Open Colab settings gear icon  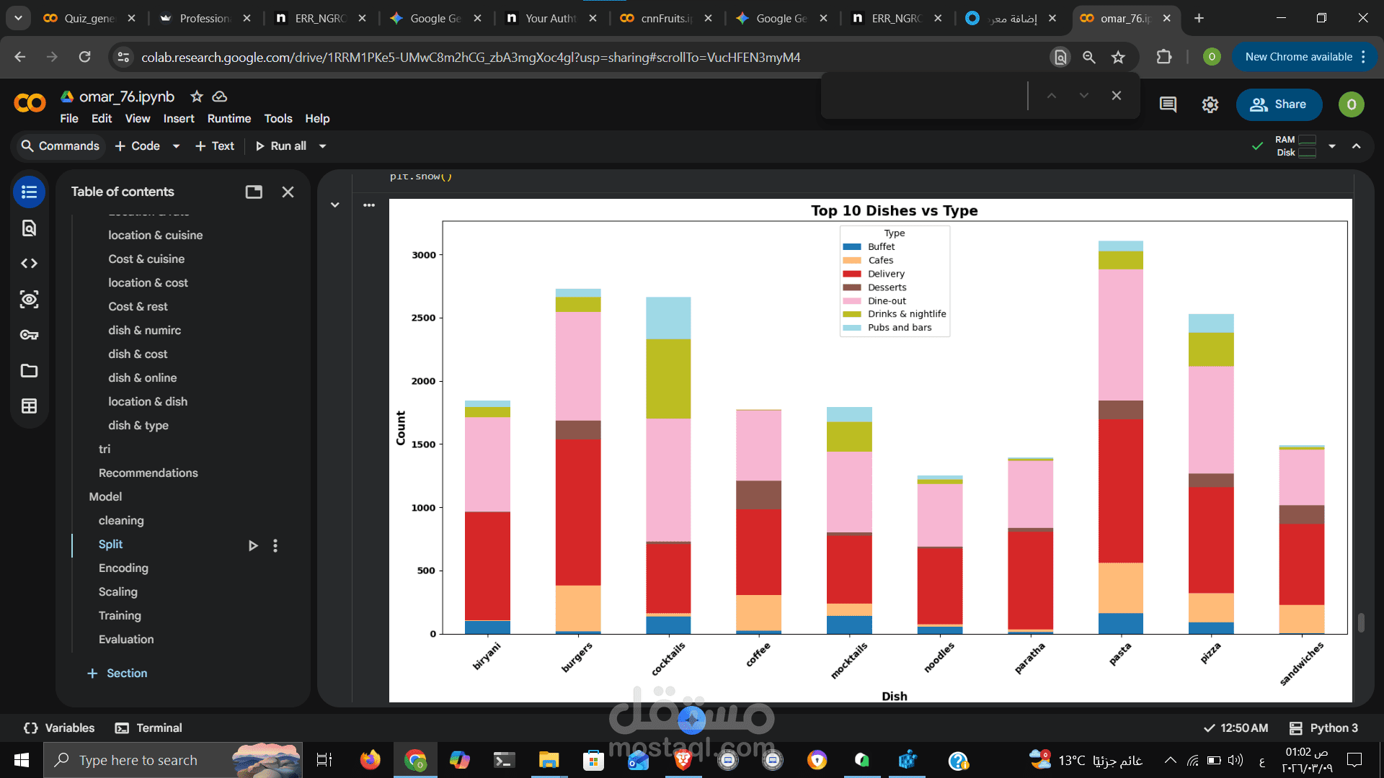point(1210,104)
